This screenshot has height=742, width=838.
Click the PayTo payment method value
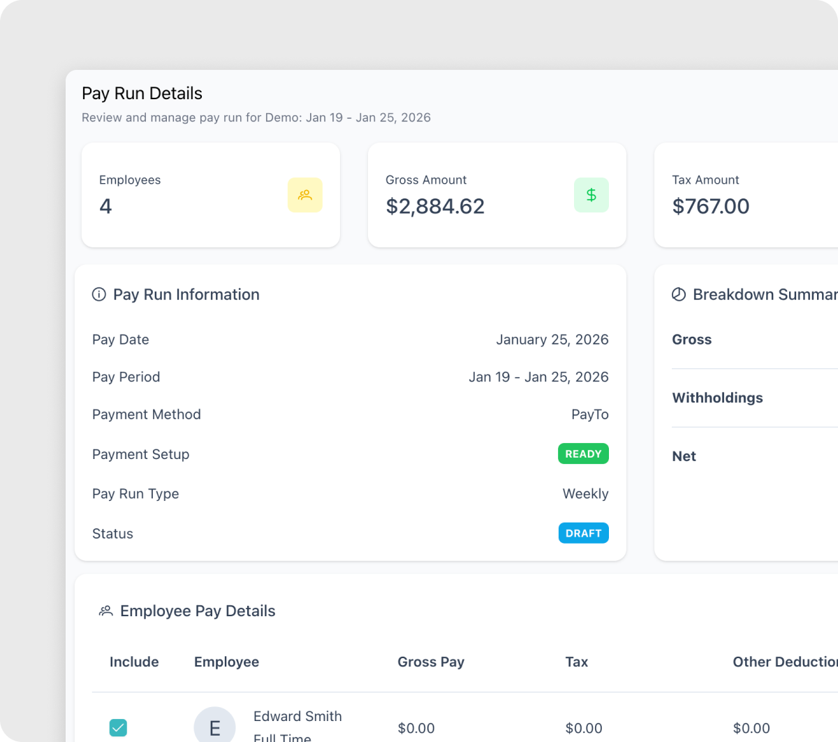coord(589,415)
